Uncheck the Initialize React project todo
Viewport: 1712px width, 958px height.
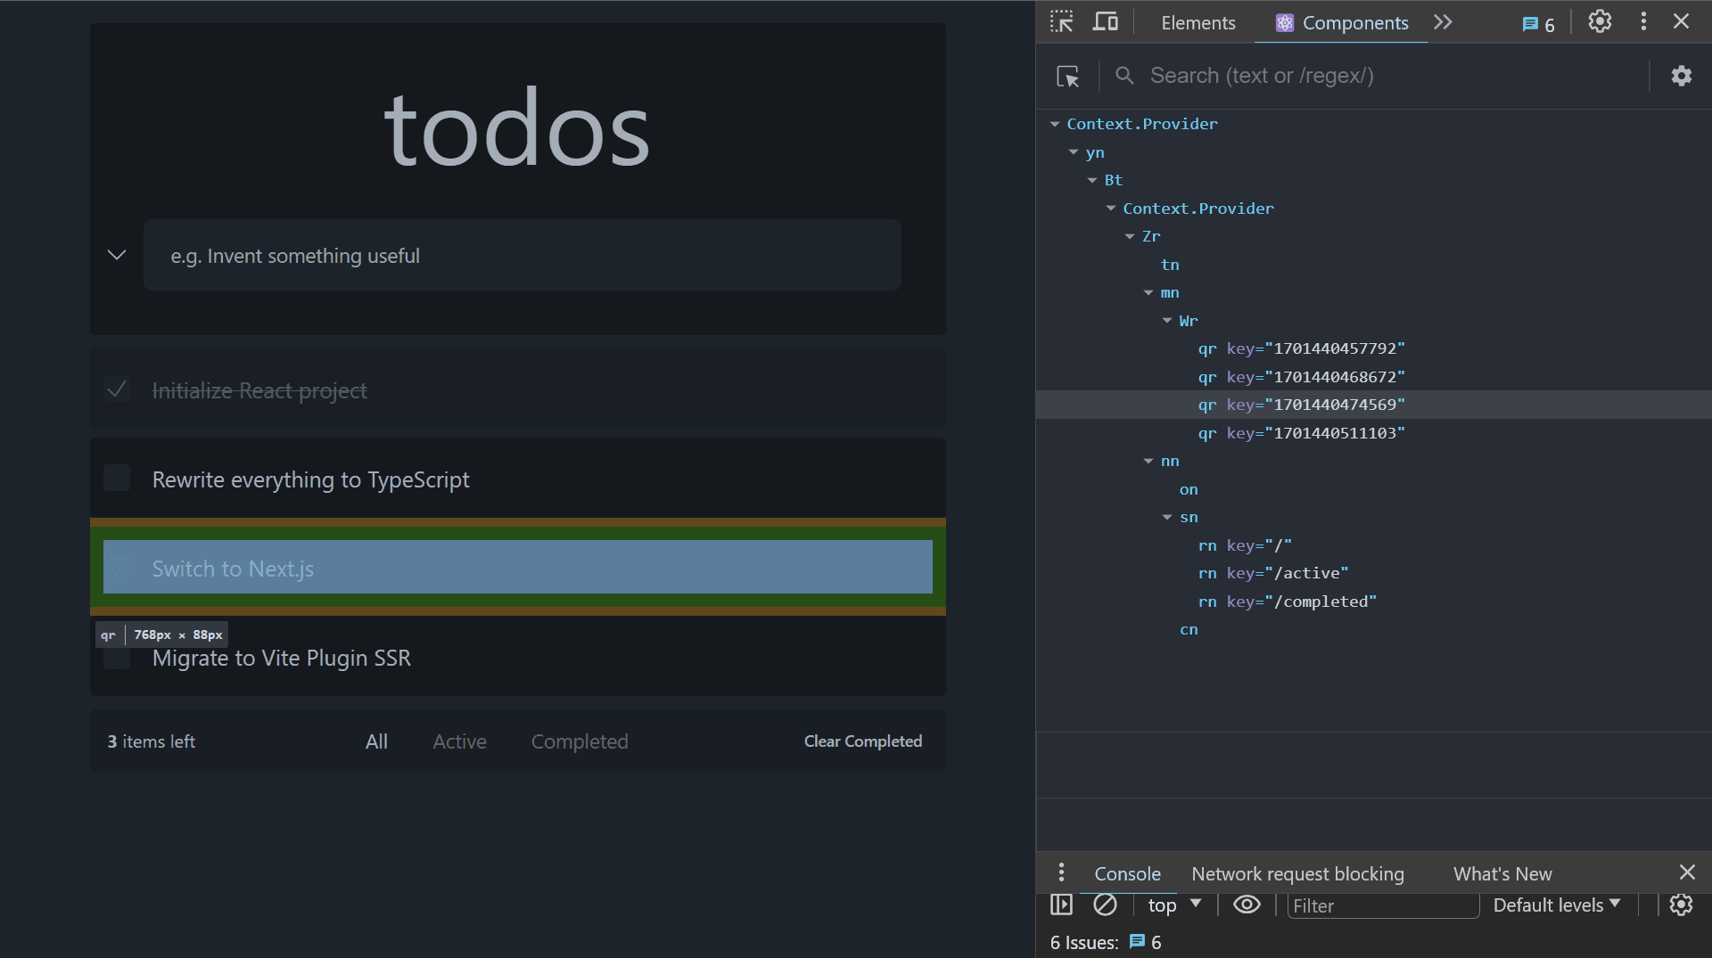pos(117,389)
